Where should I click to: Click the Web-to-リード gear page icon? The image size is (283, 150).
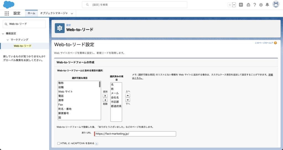(x=60, y=28)
